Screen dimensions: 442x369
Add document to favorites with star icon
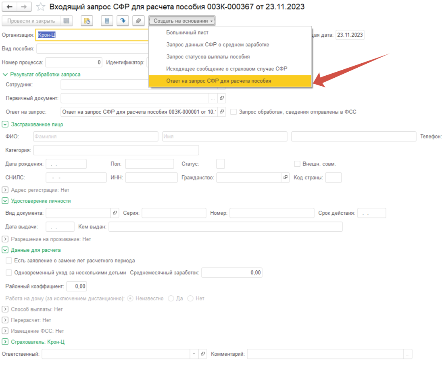tap(40, 7)
